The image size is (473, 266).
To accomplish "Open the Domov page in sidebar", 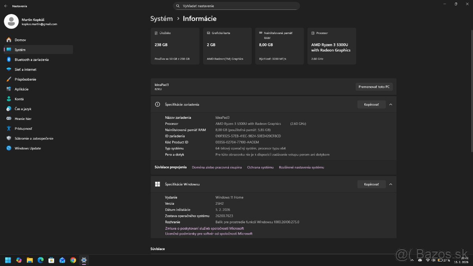I will (x=20, y=40).
